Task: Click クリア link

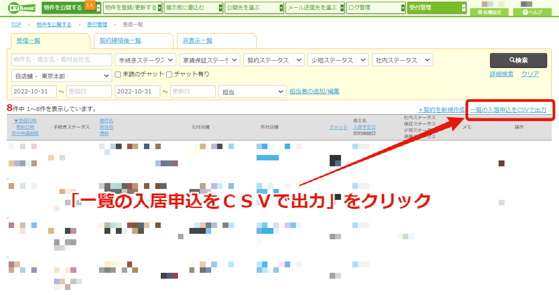Action: click(x=530, y=74)
